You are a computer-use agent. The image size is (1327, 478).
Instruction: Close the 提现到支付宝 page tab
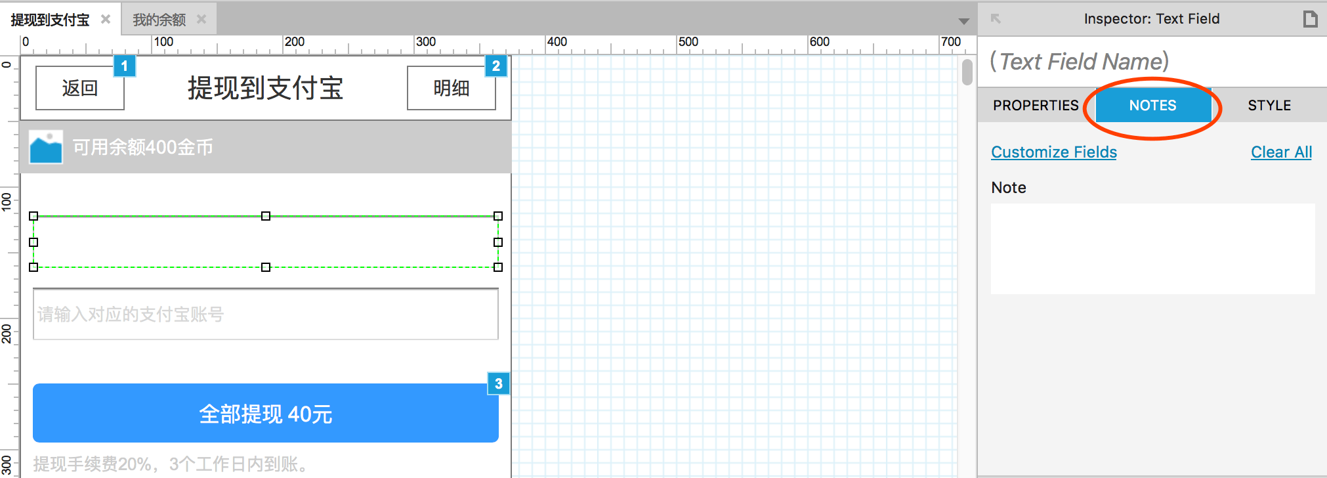coord(105,19)
